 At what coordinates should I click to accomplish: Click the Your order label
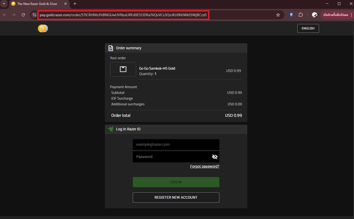[x=118, y=58]
